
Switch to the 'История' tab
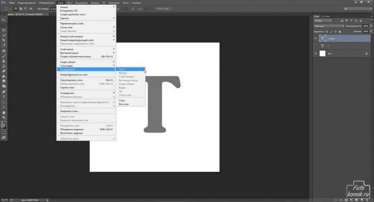pyautogui.click(x=325, y=16)
